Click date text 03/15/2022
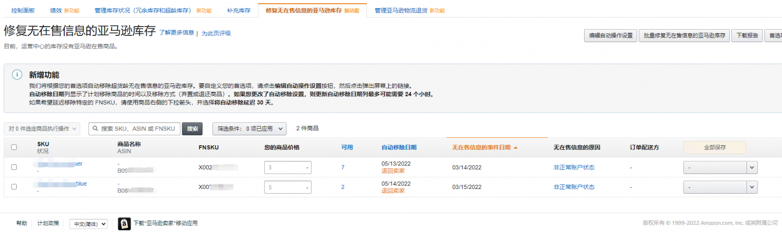 coord(467,187)
